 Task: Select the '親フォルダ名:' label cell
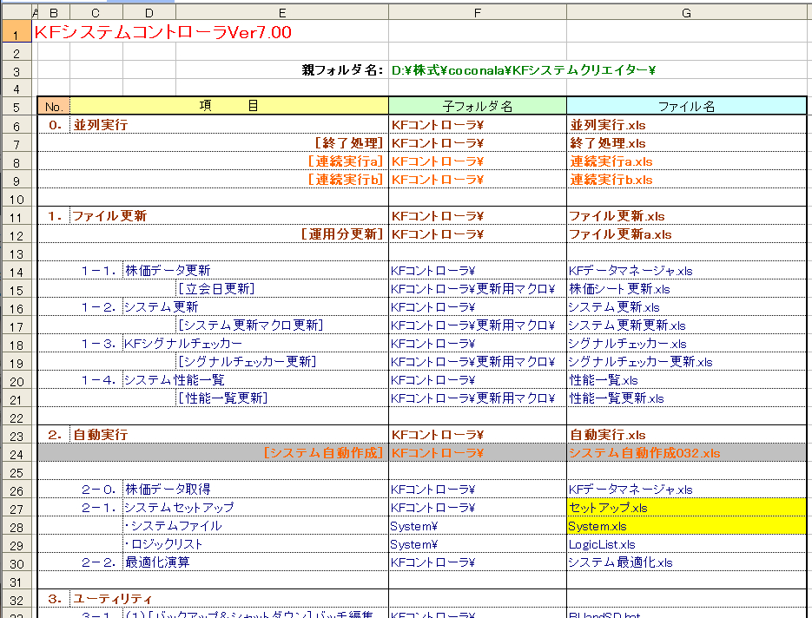[342, 70]
